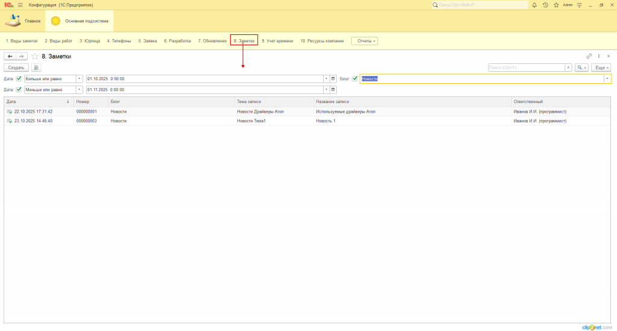Open 3. Юрлица

pos(90,41)
